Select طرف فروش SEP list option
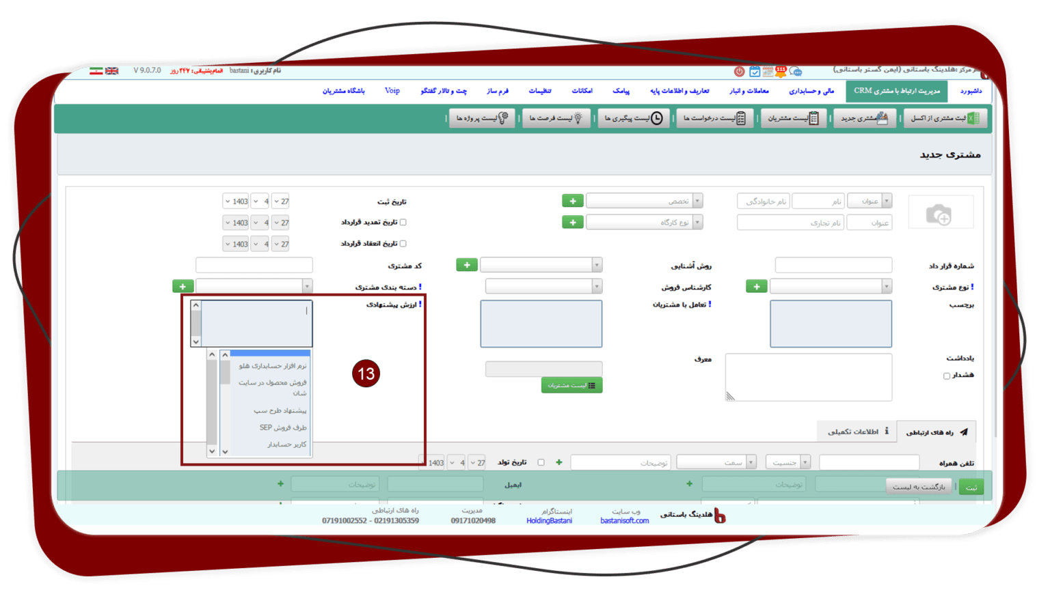Screen dimensions: 1050x590 [271, 427]
